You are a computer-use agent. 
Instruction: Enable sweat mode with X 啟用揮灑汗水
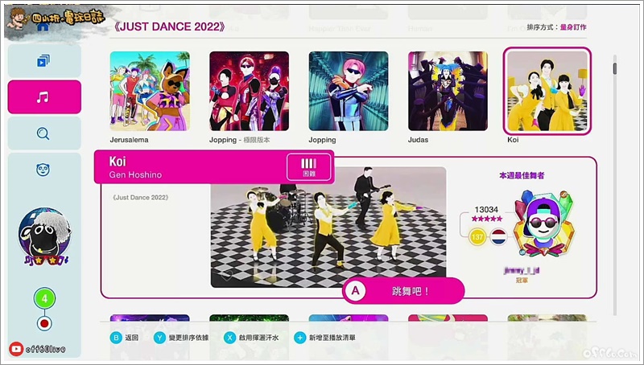coord(251,338)
